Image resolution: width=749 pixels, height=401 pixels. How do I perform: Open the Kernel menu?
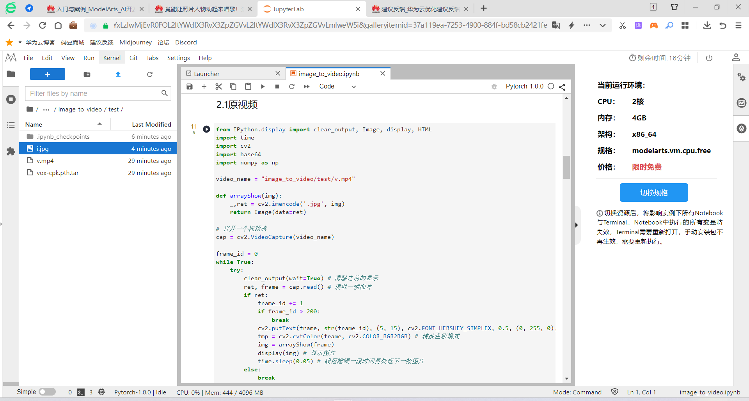112,58
